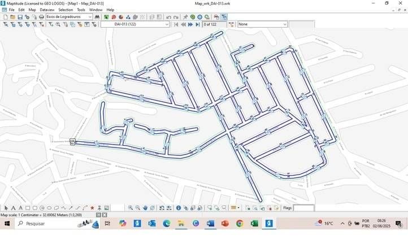Toggle the selection toolbar icon highlighted in blue
The height and width of the screenshot is (252, 408).
224,17
